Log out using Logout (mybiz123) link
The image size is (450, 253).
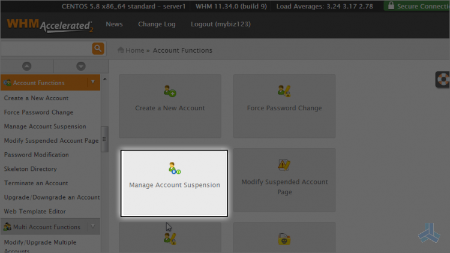(x=220, y=25)
